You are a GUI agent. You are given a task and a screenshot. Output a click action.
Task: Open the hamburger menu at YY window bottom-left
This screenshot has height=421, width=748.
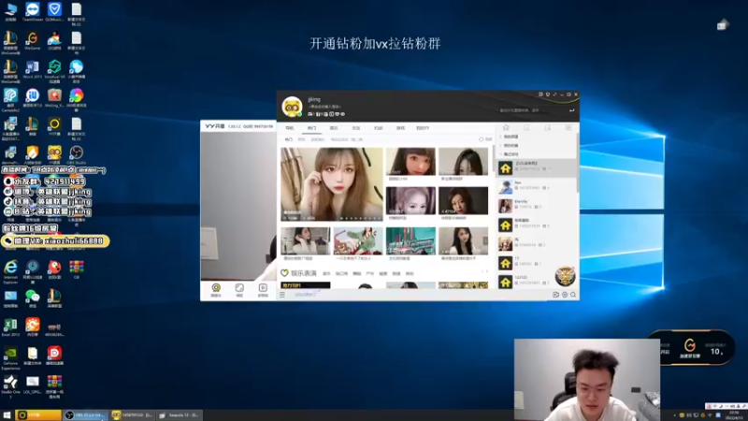(282, 295)
